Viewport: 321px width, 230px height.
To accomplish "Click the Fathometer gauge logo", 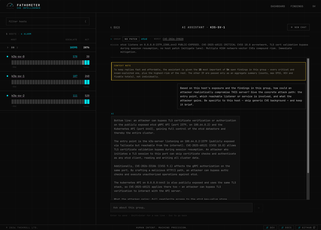I will pos(10,6).
